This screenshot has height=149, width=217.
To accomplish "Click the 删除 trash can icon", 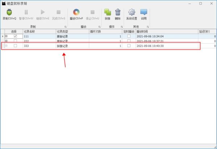I will (118, 14).
